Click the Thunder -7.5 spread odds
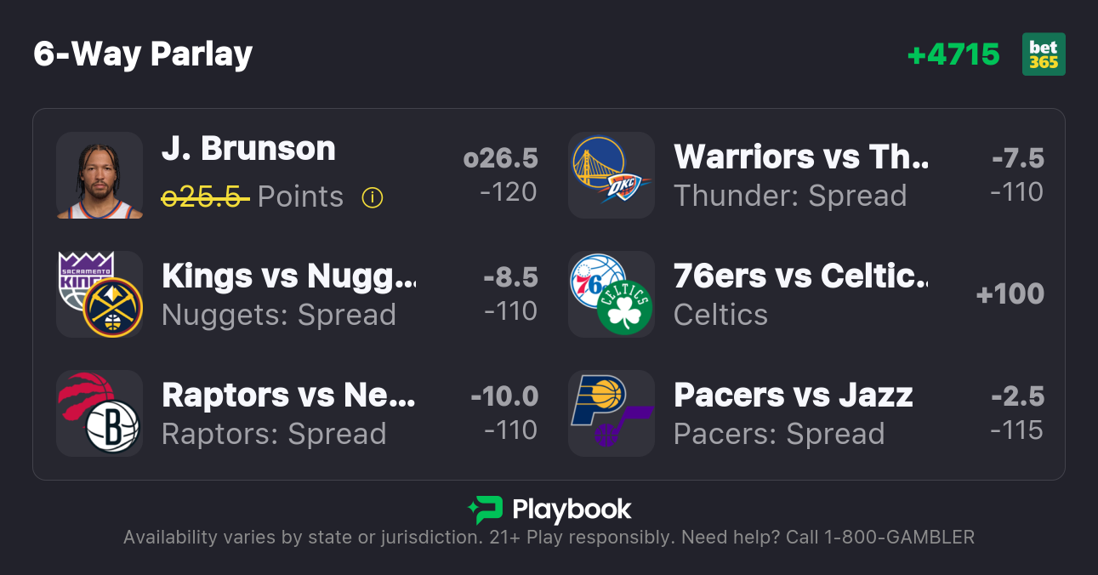 pyautogui.click(x=1017, y=158)
